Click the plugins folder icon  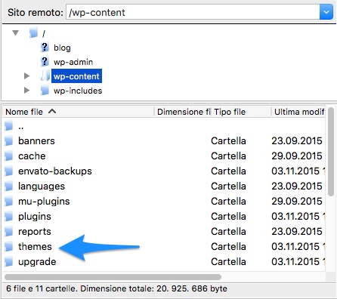click(x=8, y=216)
